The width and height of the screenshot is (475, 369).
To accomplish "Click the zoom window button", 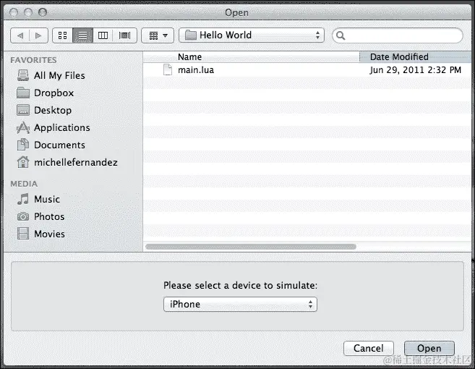I will tap(43, 12).
